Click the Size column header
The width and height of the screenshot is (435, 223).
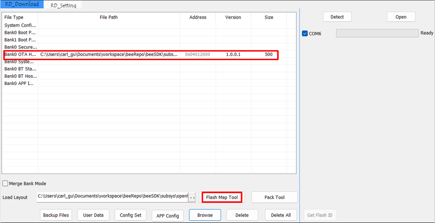click(x=268, y=17)
